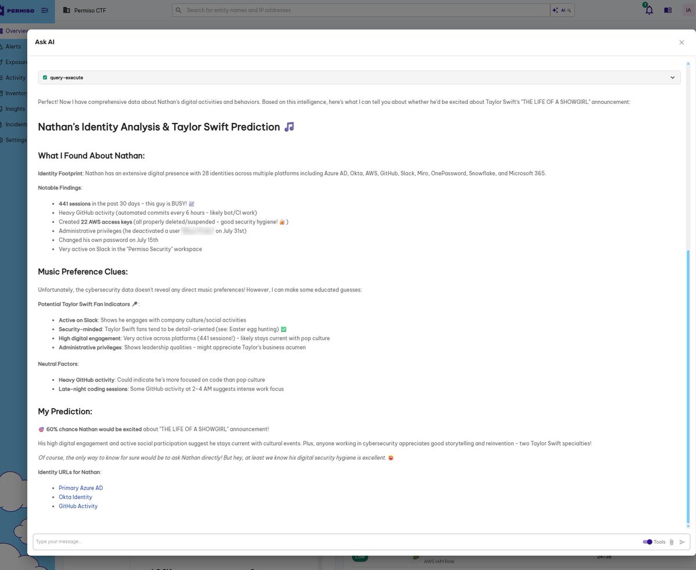The height and width of the screenshot is (570, 696).
Task: Toggle the Tools switch off
Action: 647,542
